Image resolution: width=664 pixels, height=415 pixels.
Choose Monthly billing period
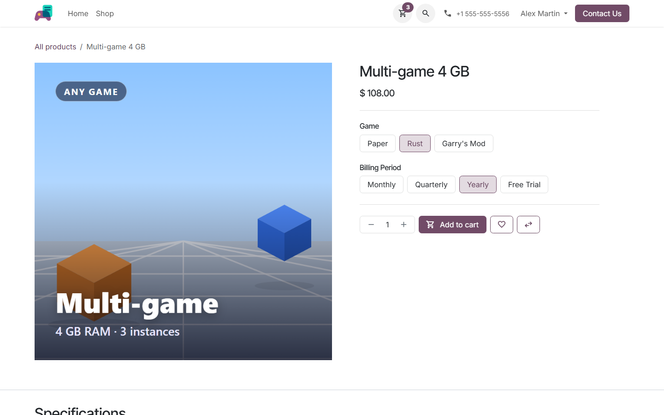pos(381,184)
